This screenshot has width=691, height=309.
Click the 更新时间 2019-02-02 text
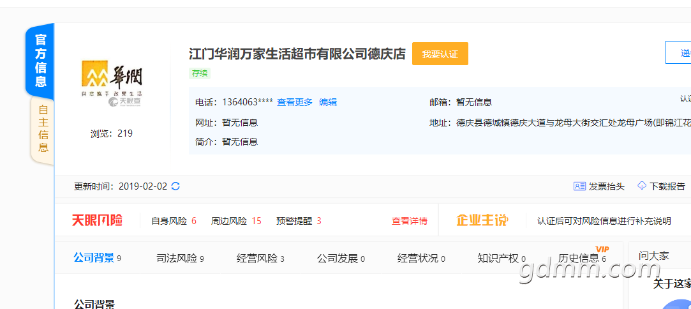click(x=121, y=186)
